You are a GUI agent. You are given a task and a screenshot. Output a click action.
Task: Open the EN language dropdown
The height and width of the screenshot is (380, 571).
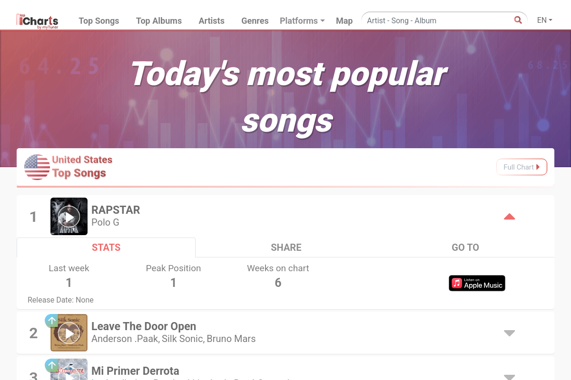tap(544, 20)
